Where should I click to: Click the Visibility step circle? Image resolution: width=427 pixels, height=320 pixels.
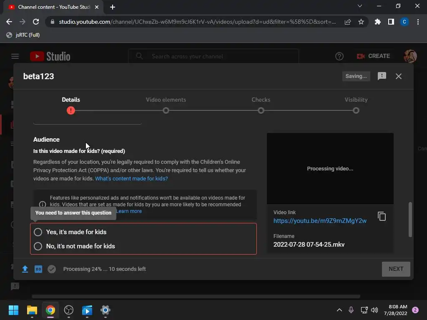356,110
